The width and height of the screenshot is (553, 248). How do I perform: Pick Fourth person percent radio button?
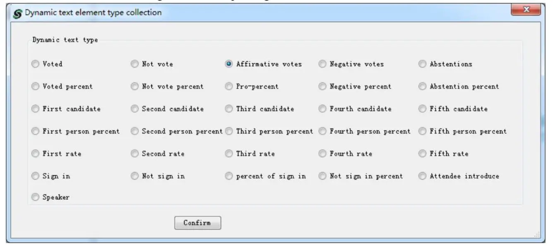point(322,131)
